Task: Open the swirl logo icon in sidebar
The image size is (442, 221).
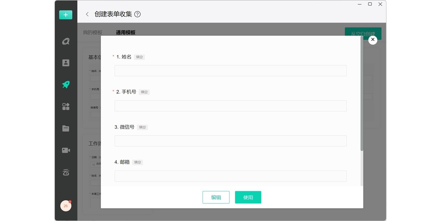Action: [x=66, y=42]
